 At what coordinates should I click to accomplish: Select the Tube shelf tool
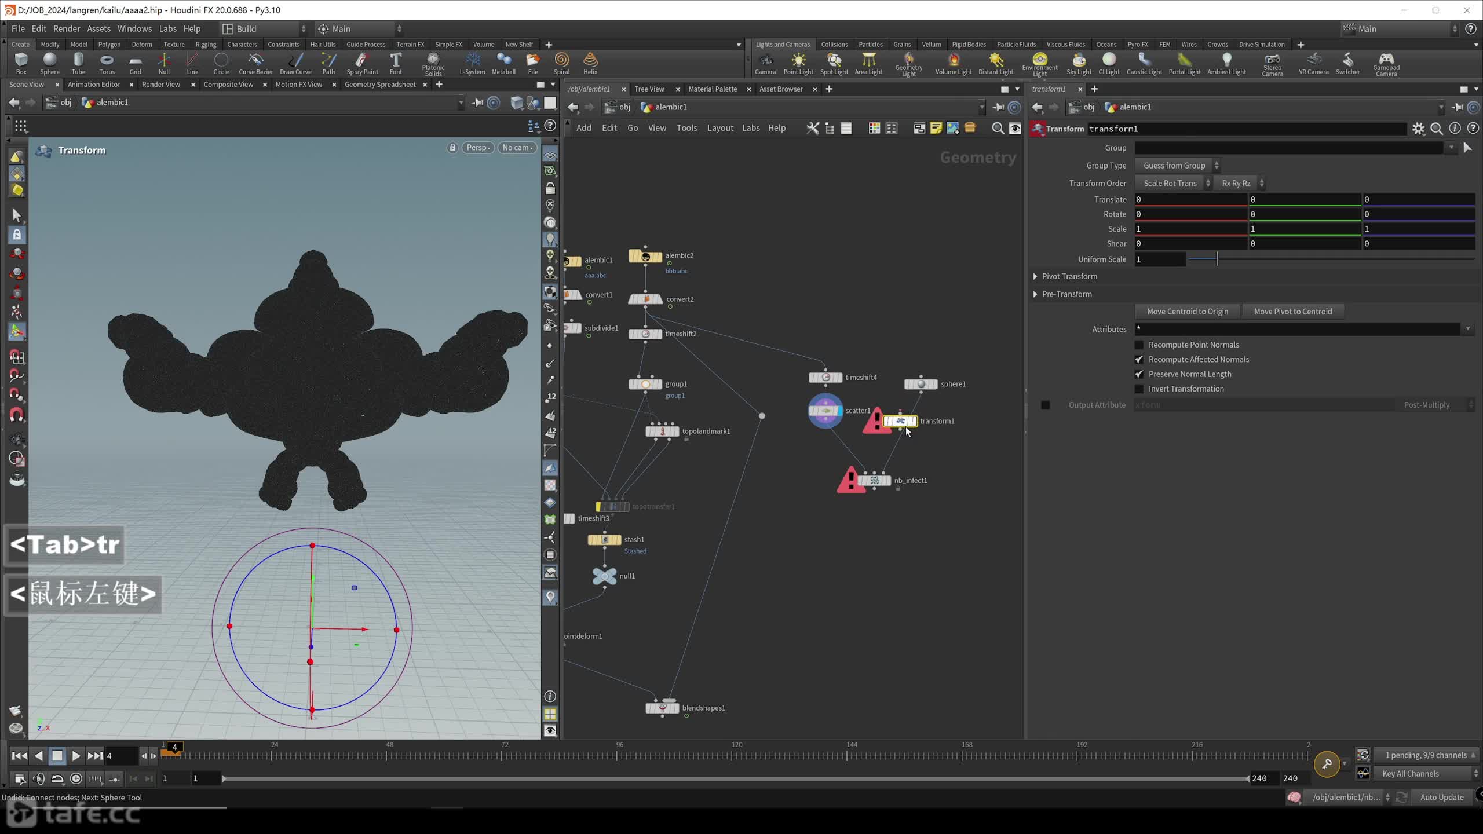(78, 63)
